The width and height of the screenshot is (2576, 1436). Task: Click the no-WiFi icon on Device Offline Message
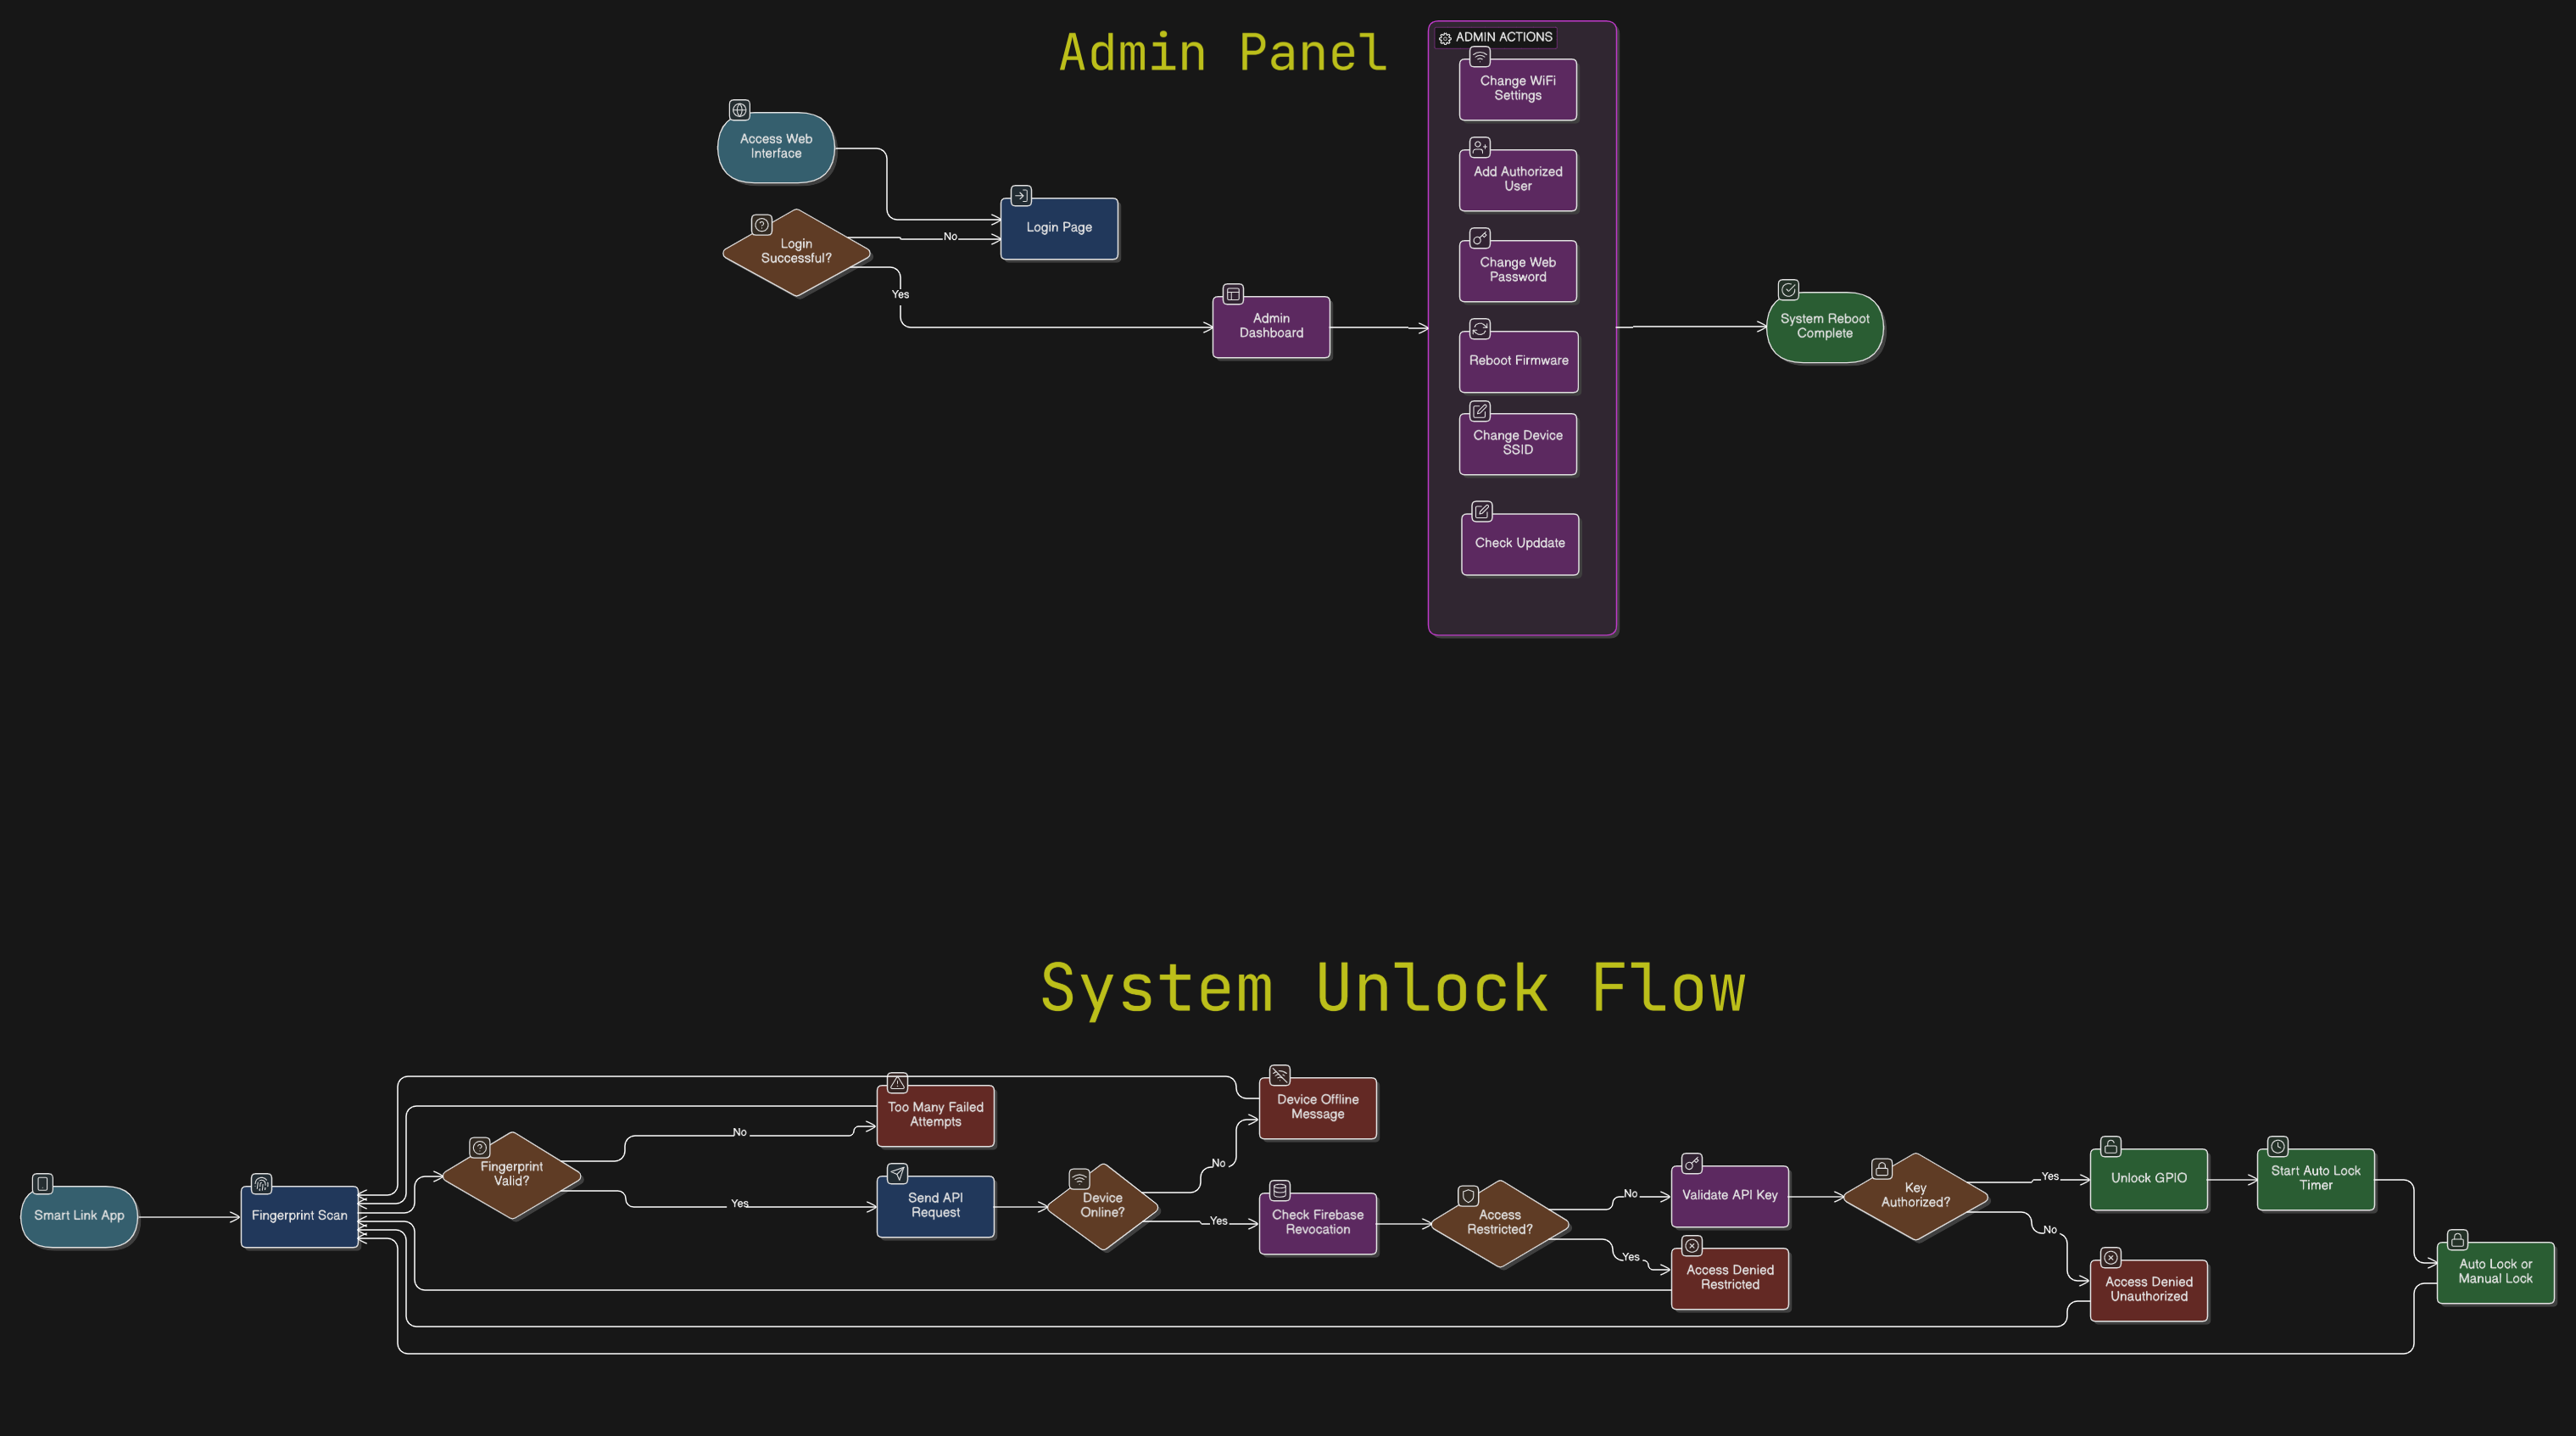click(x=1280, y=1075)
